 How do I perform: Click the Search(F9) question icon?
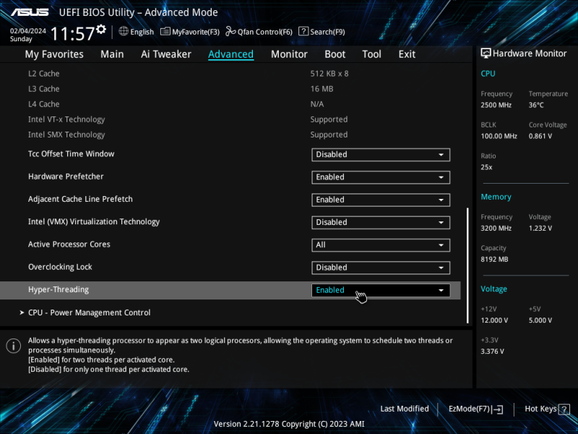pyautogui.click(x=303, y=31)
